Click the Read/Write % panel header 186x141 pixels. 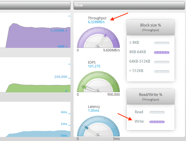pyautogui.click(x=151, y=97)
